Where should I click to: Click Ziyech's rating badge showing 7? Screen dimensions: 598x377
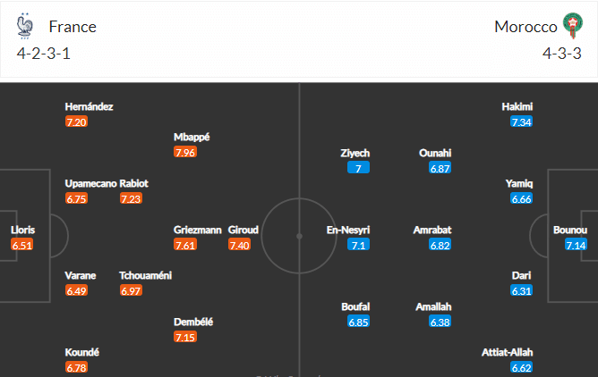358,168
